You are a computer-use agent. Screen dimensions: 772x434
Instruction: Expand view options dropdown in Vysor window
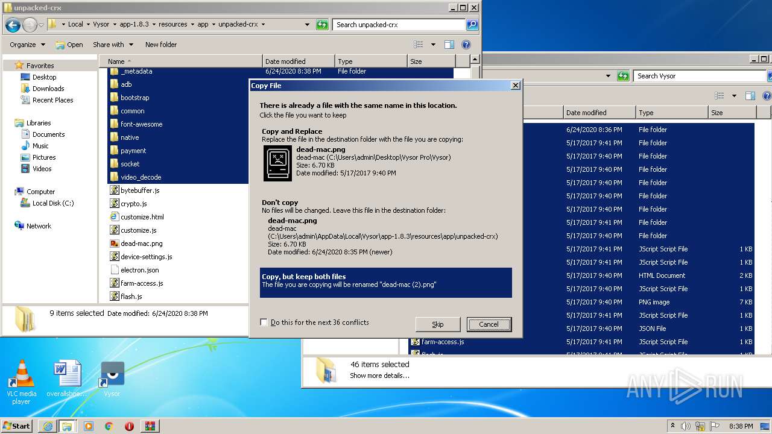click(x=734, y=96)
